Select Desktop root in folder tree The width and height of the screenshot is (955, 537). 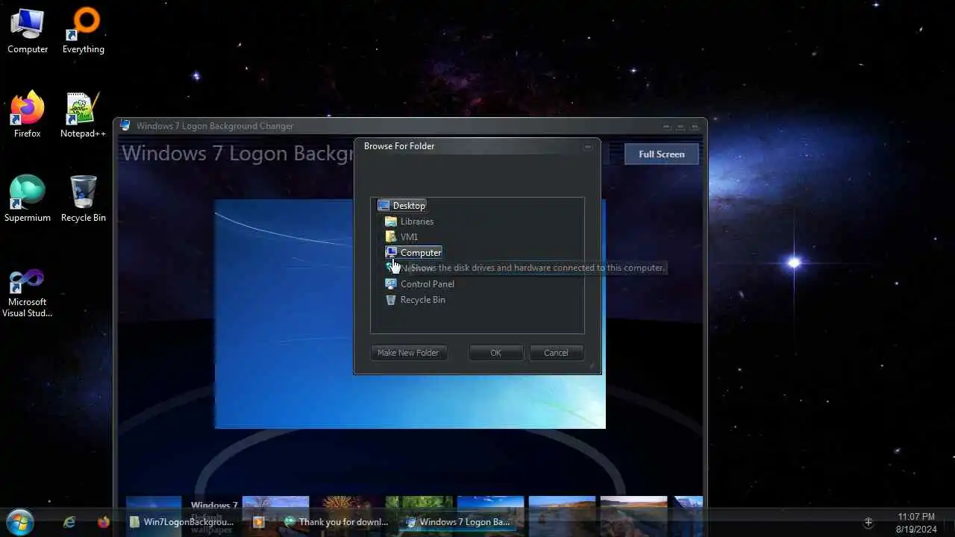coord(401,205)
